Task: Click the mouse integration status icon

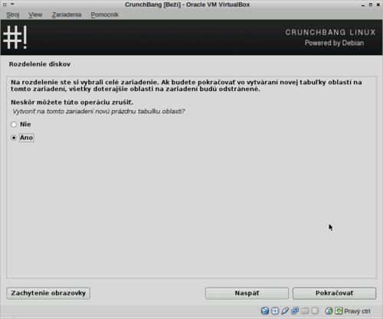Action: [x=329, y=311]
